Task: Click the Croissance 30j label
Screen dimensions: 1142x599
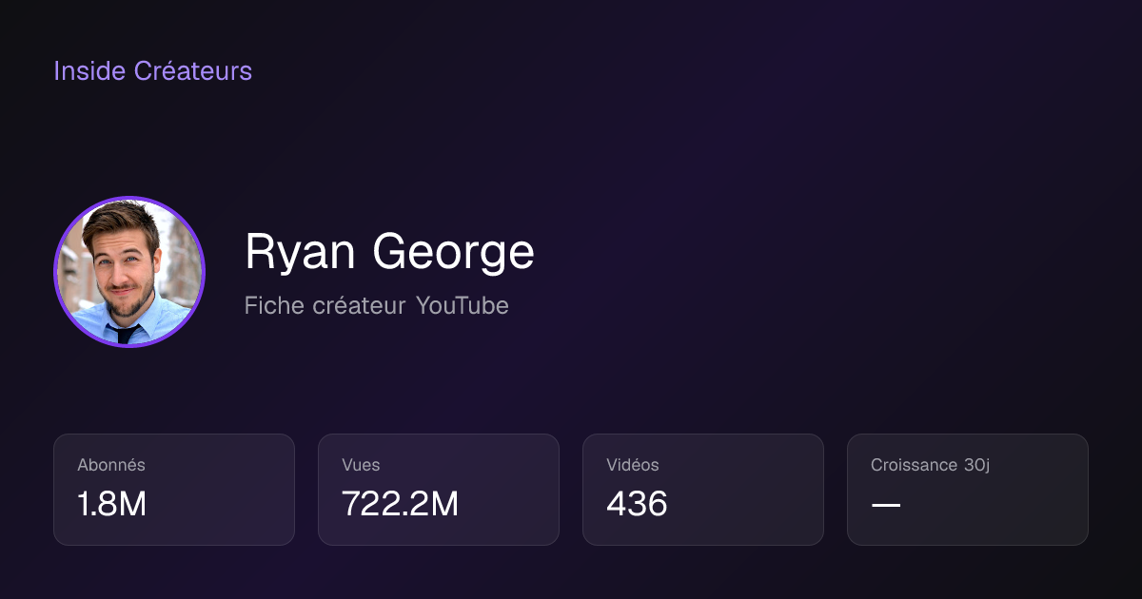Action: (931, 465)
